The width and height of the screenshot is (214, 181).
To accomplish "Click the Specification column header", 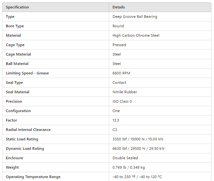I will [17, 7].
